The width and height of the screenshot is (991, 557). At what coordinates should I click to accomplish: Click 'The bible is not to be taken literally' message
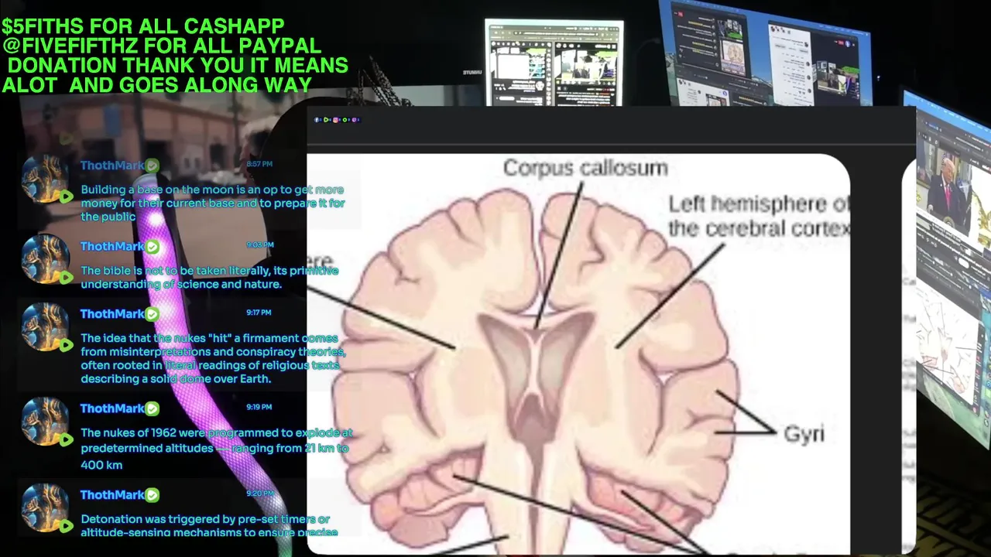point(210,277)
